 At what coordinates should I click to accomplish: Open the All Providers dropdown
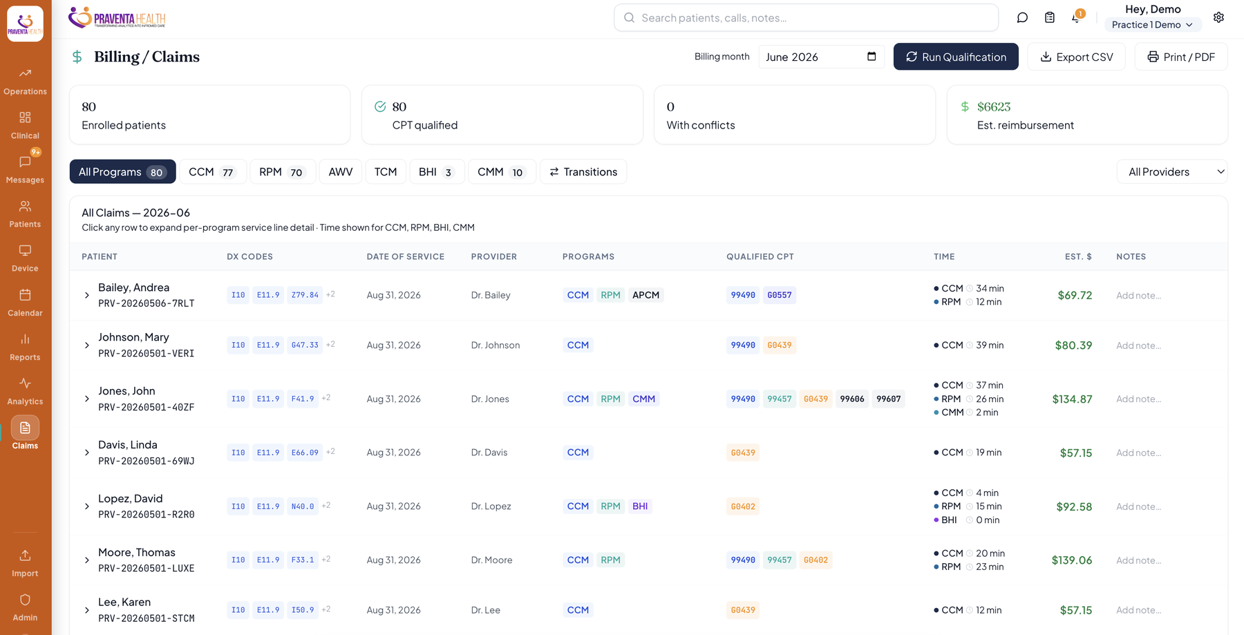pyautogui.click(x=1172, y=171)
